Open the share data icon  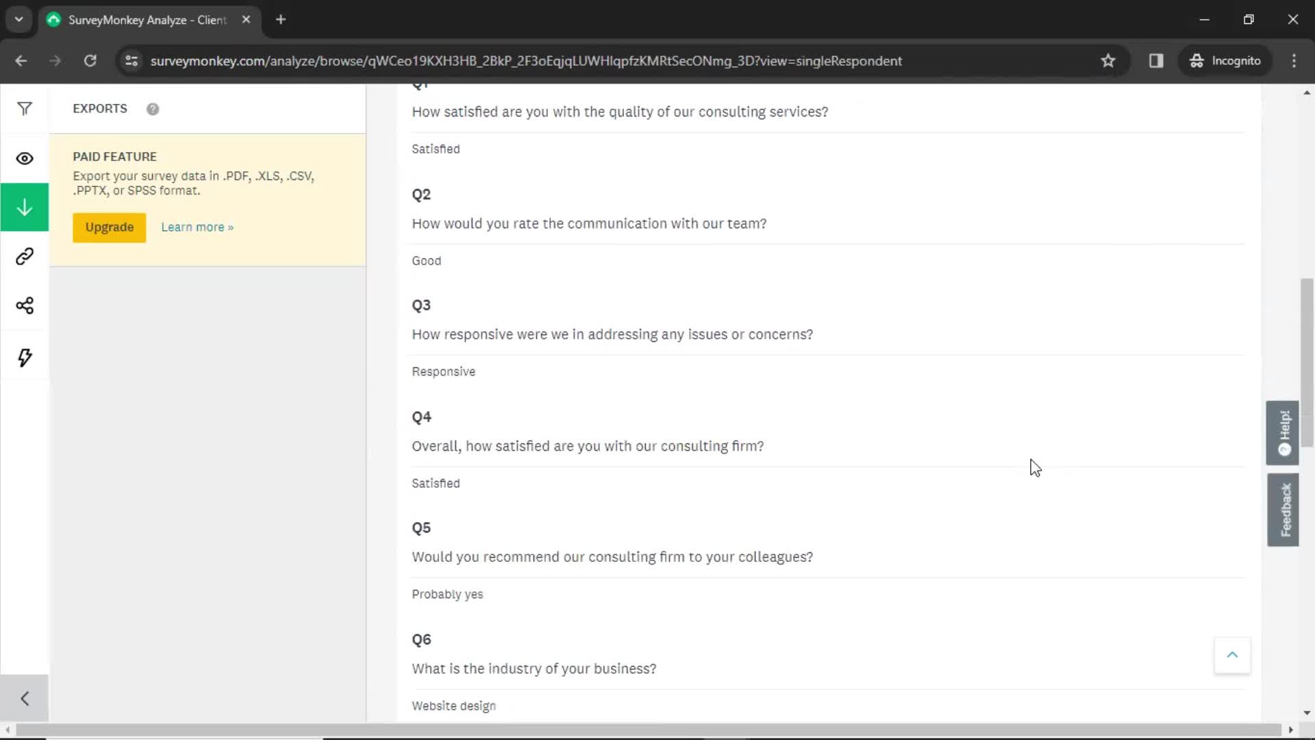coord(25,306)
